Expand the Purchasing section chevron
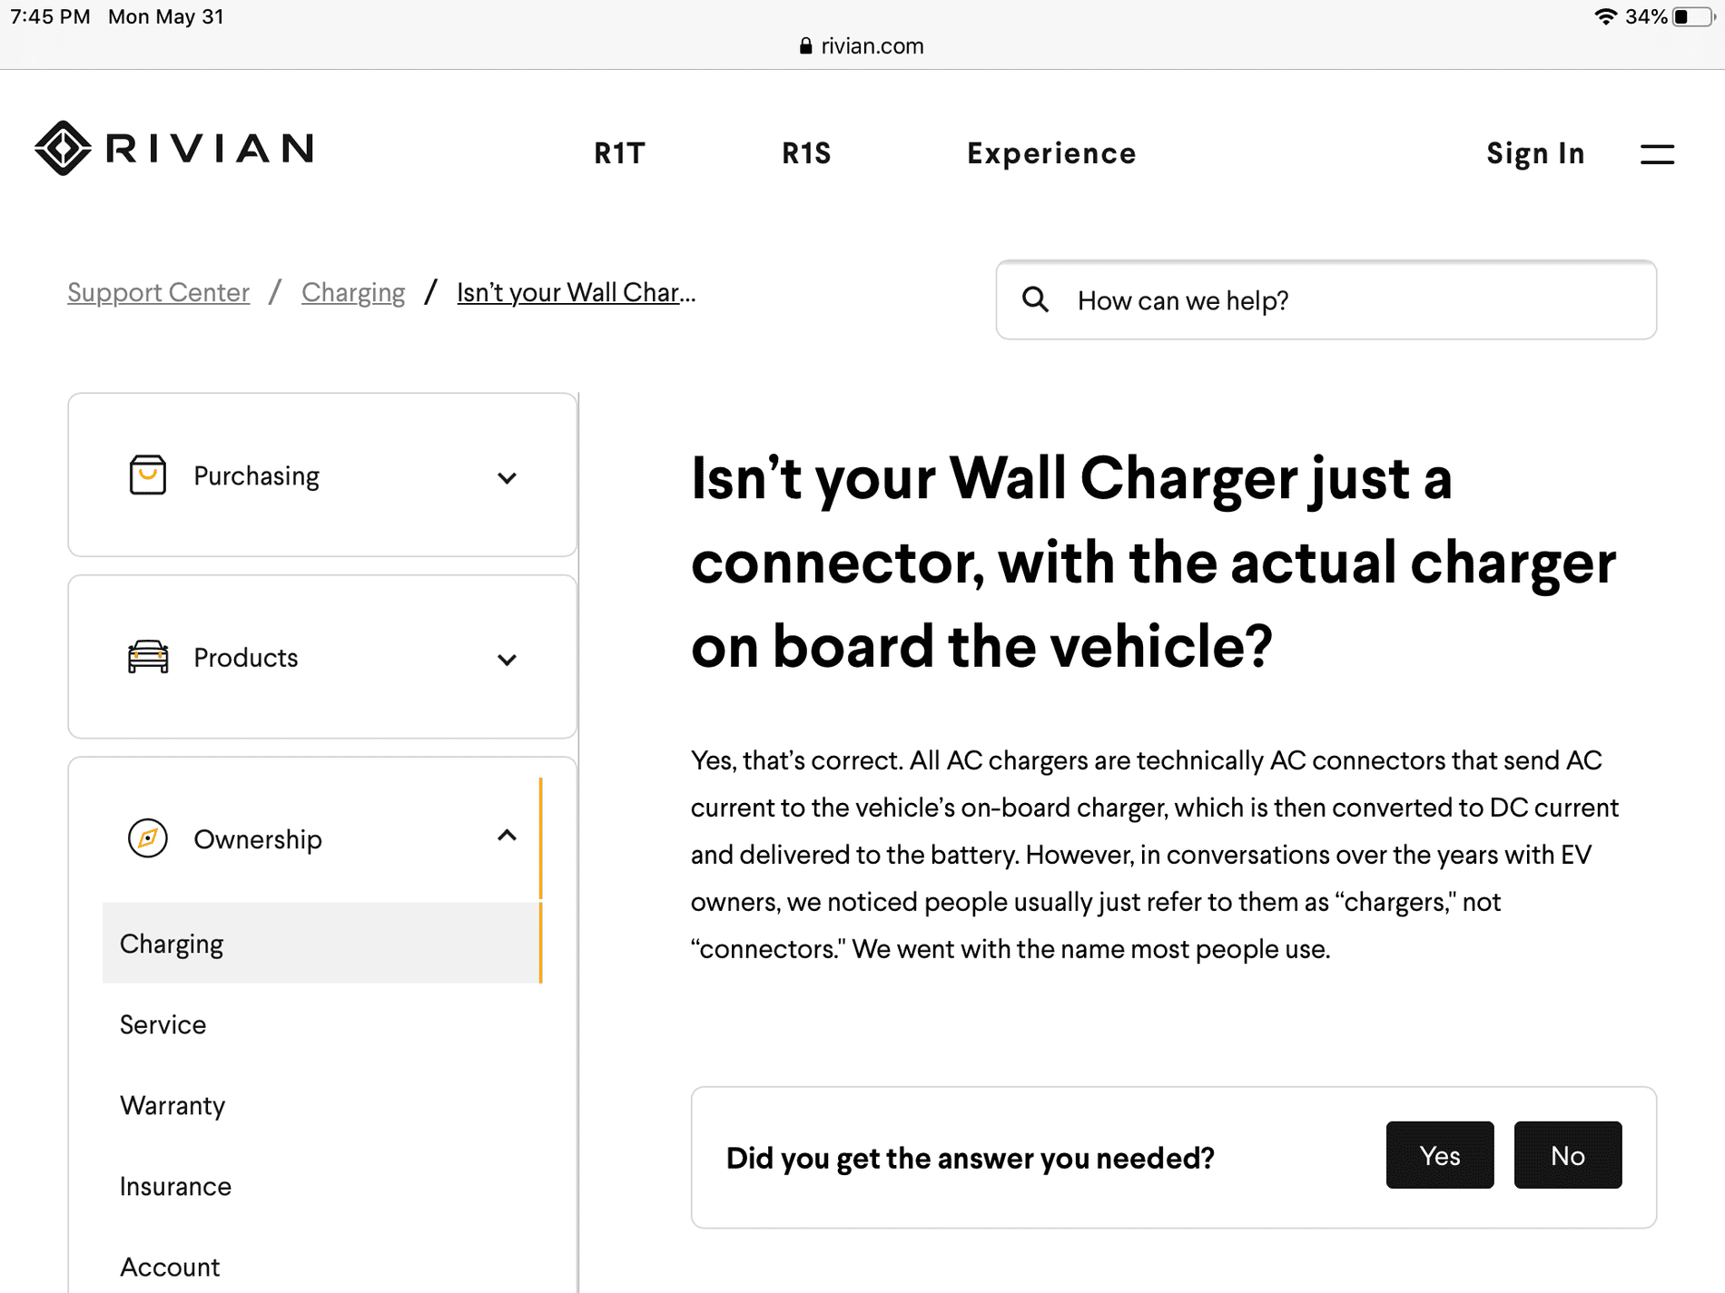 [507, 477]
